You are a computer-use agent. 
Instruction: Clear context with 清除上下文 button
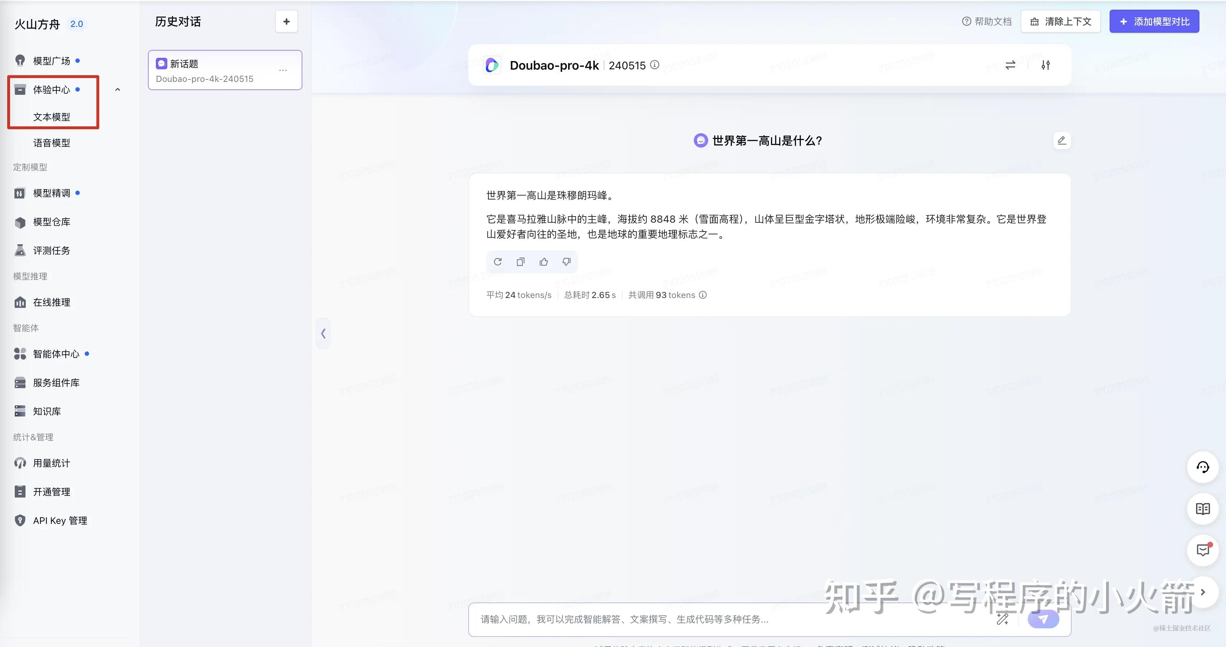[1060, 21]
